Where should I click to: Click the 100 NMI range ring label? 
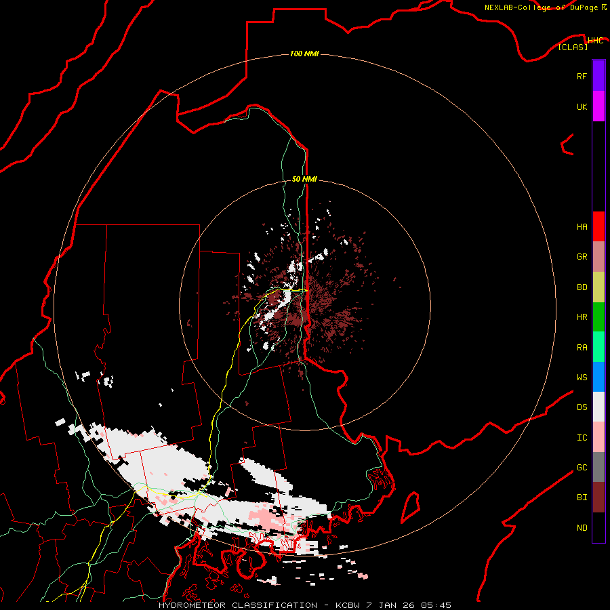[304, 54]
